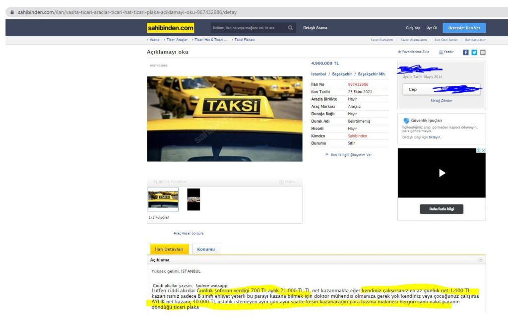
Task: Switch to the Konumu tab
Action: click(x=206, y=249)
